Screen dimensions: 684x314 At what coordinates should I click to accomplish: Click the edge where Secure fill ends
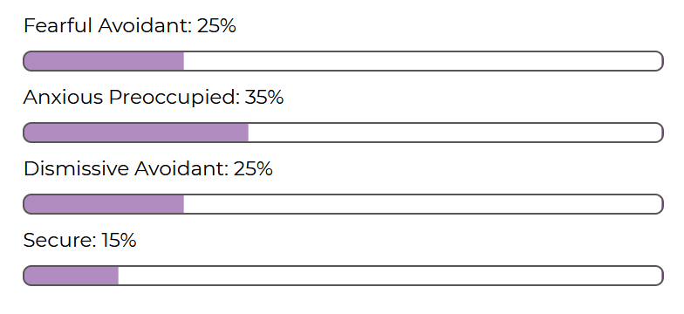[119, 276]
